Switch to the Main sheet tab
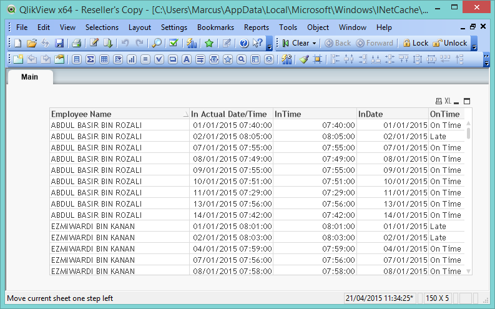The height and width of the screenshot is (309, 495). pyautogui.click(x=30, y=77)
